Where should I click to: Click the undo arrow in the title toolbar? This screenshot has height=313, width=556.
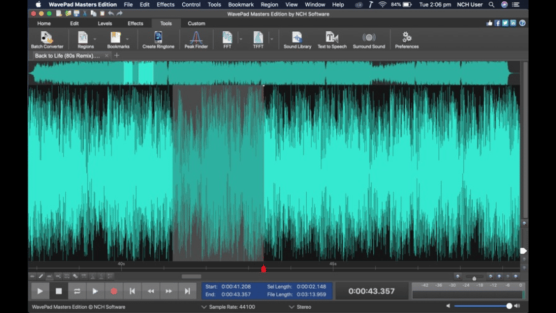click(x=111, y=13)
